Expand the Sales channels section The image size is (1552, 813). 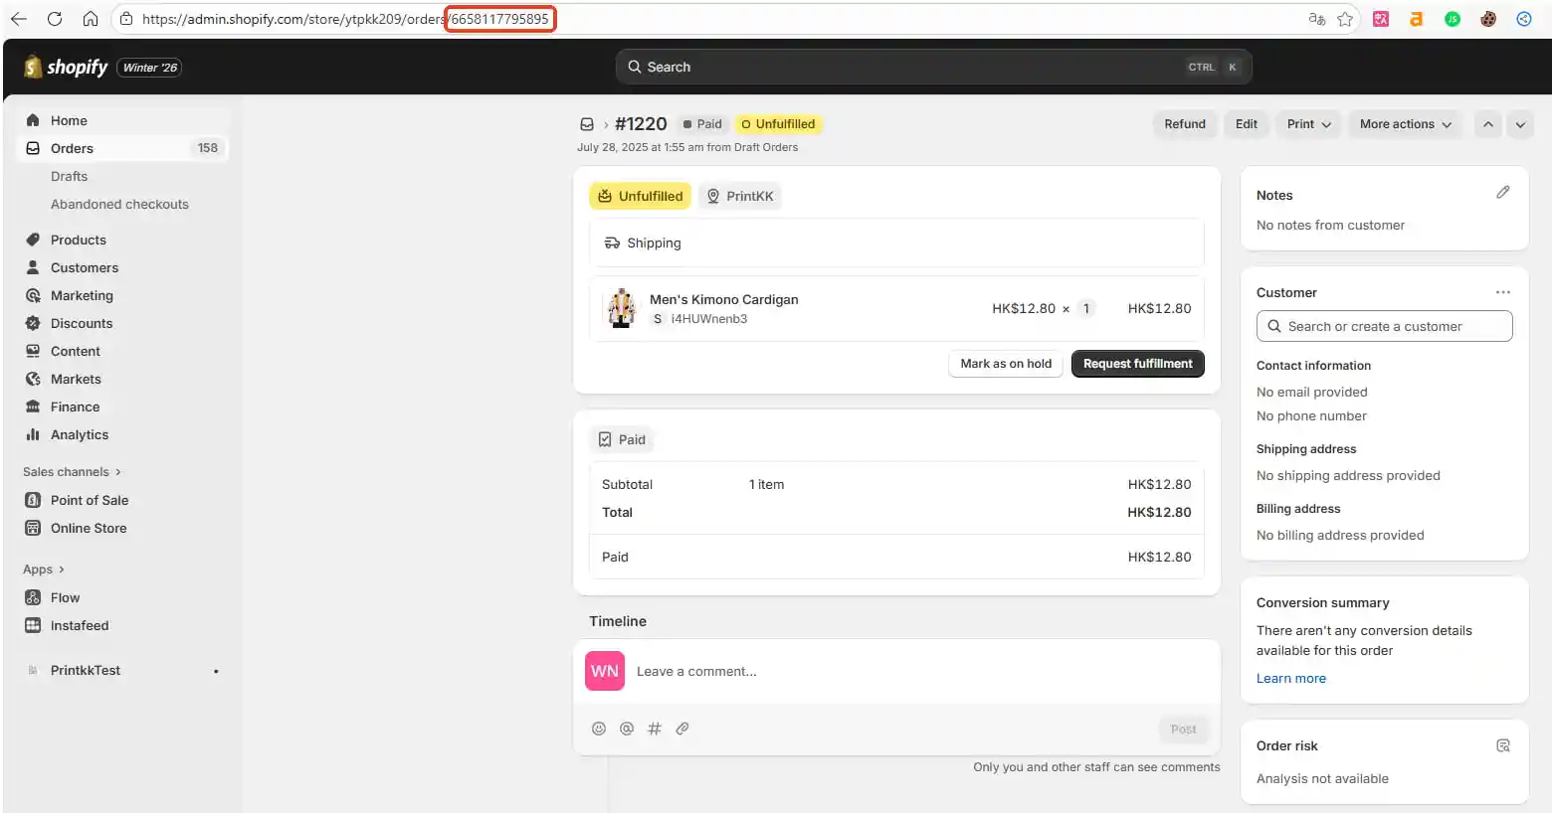[x=72, y=472]
